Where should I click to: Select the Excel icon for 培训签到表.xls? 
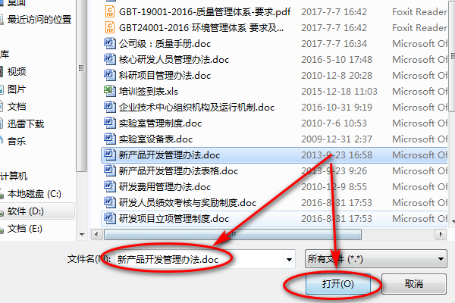click(110, 91)
